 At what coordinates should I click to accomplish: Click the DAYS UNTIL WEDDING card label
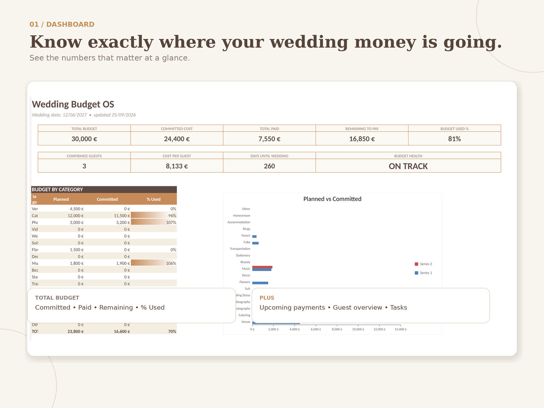(x=269, y=156)
